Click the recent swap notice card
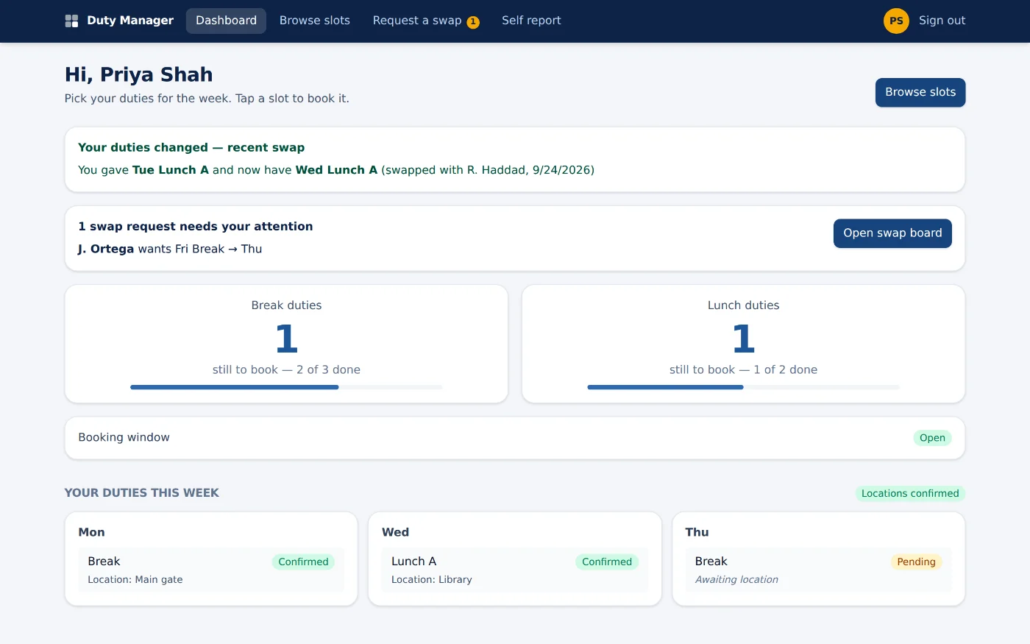Viewport: 1030px width, 644px height. tap(515, 160)
